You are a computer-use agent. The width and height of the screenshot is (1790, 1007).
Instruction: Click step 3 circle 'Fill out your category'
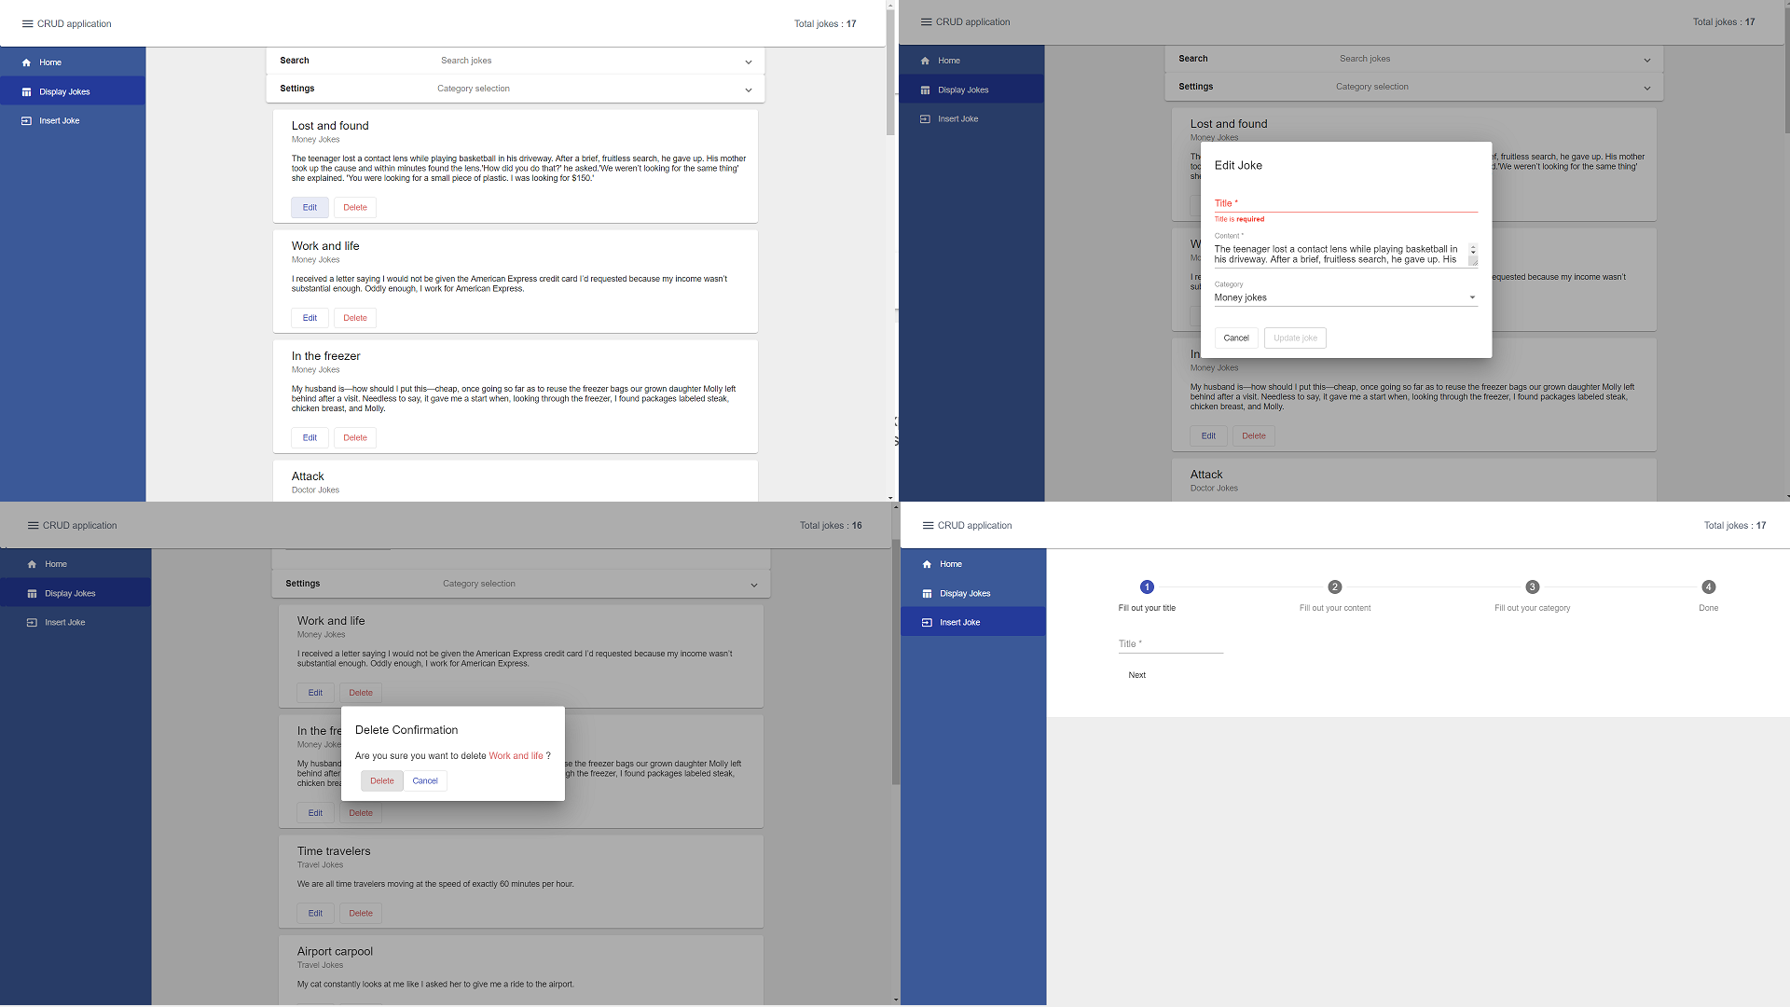1532,587
